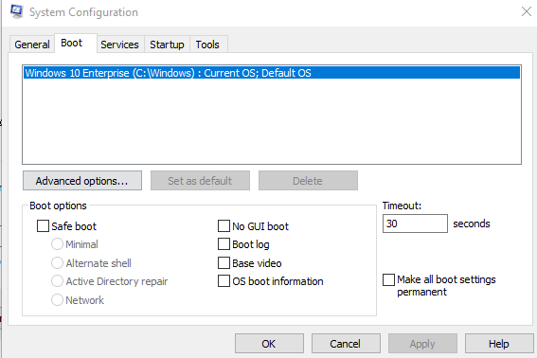Confirm with the OK button
The image size is (537, 358).
(x=269, y=344)
